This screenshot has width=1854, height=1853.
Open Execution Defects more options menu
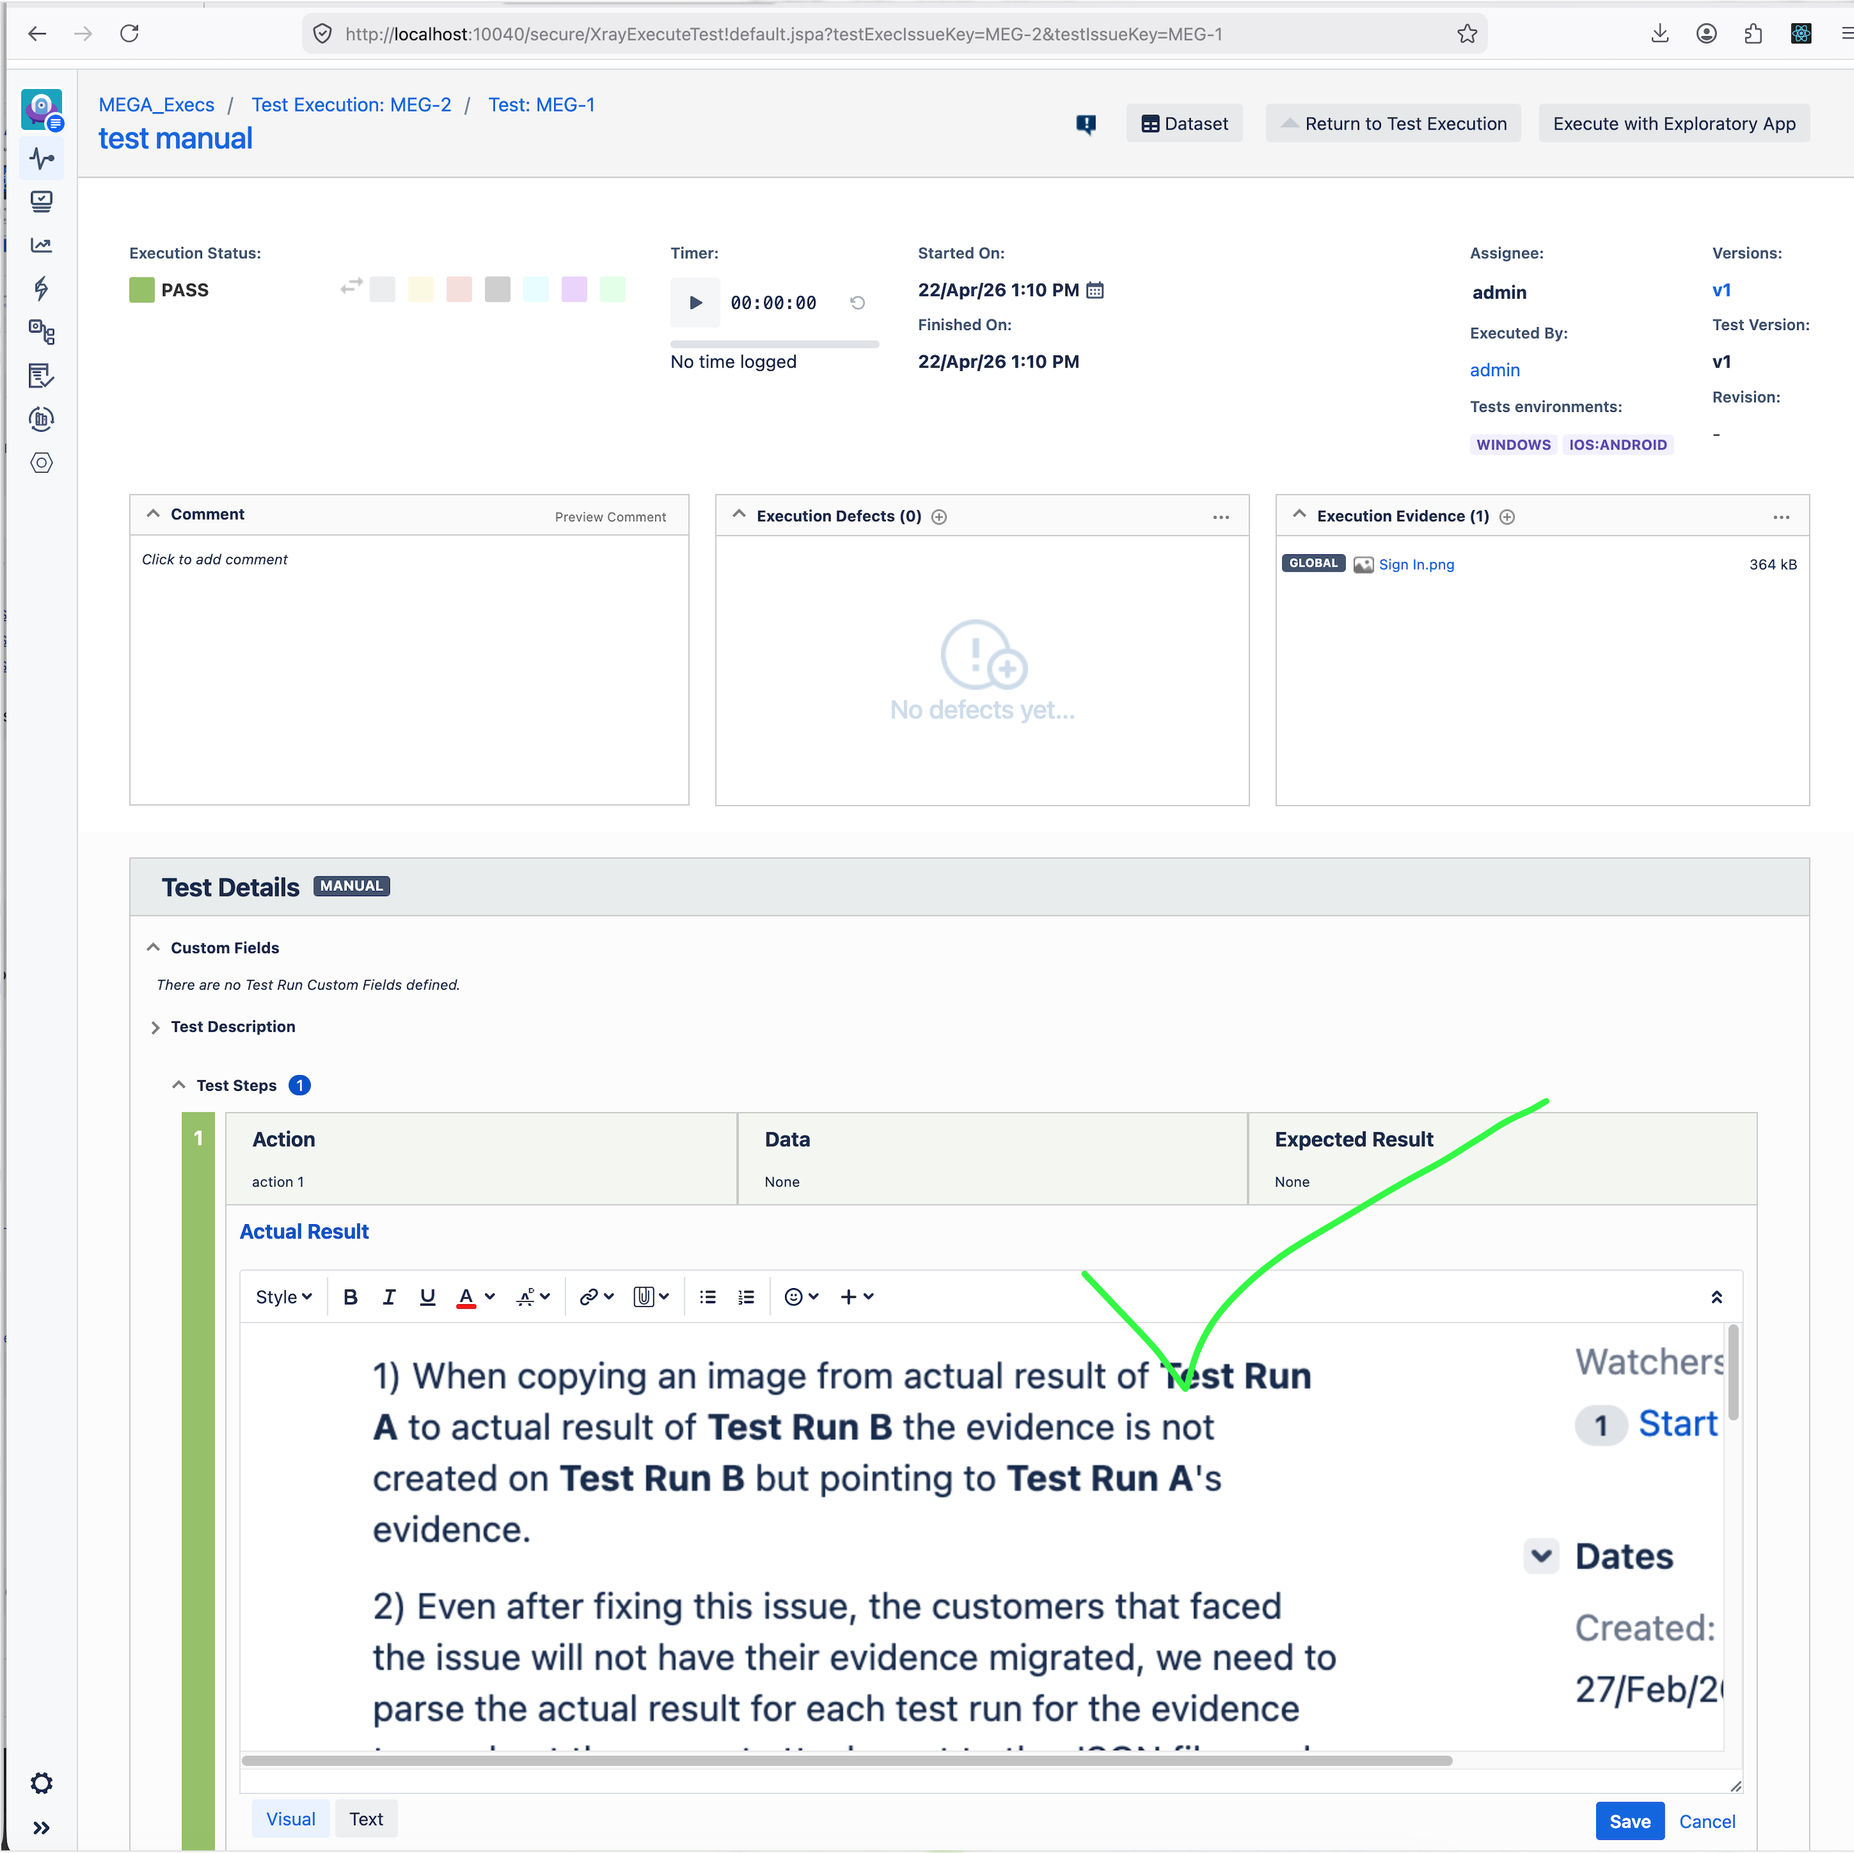[x=1221, y=517]
